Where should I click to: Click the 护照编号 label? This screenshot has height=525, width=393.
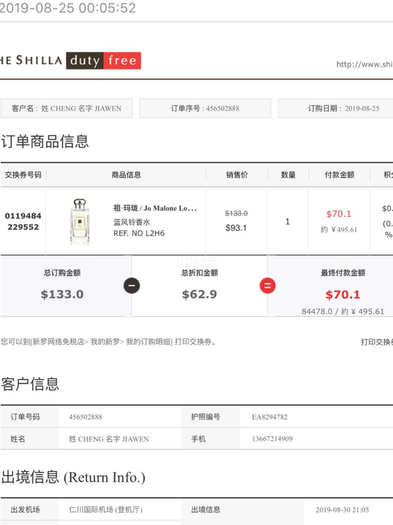pyautogui.click(x=206, y=417)
